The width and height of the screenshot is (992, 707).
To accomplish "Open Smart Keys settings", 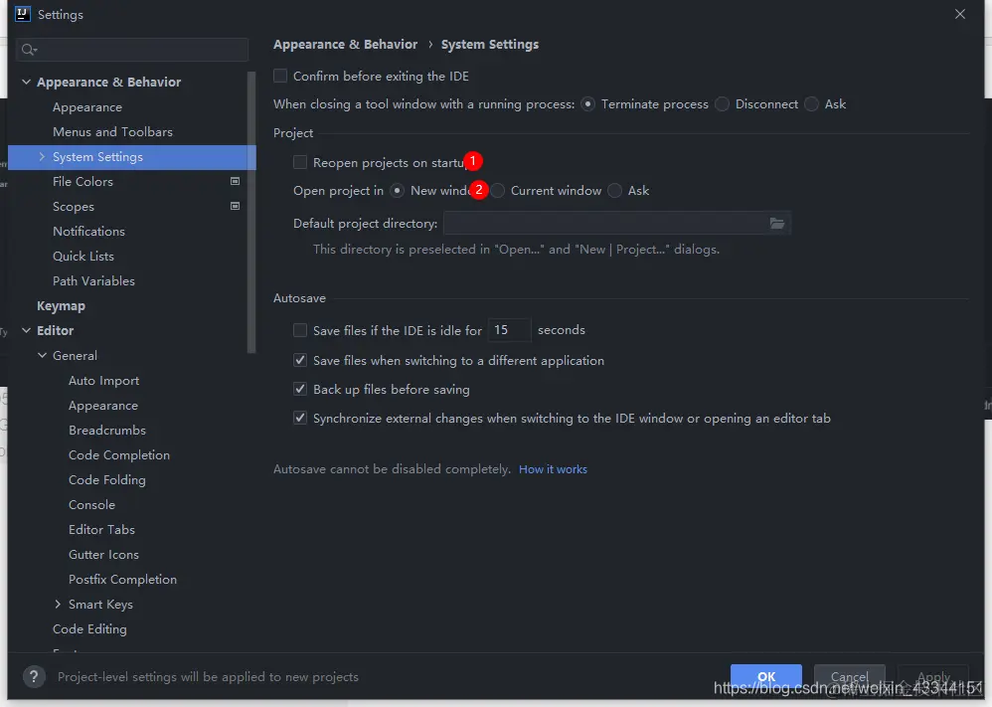I will (x=100, y=604).
